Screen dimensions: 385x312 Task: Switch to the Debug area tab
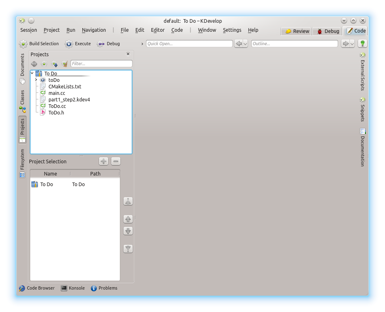point(327,31)
